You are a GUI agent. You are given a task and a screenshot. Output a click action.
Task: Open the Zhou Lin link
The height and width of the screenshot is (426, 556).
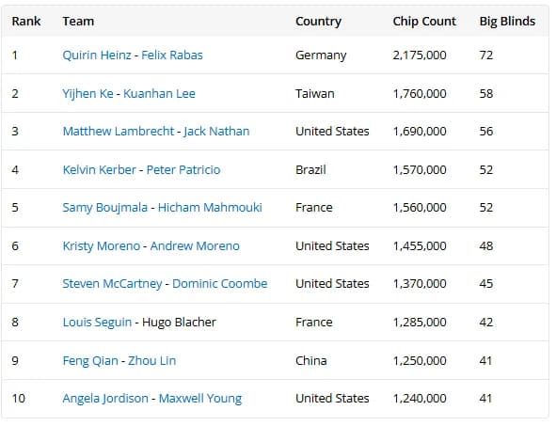(151, 361)
